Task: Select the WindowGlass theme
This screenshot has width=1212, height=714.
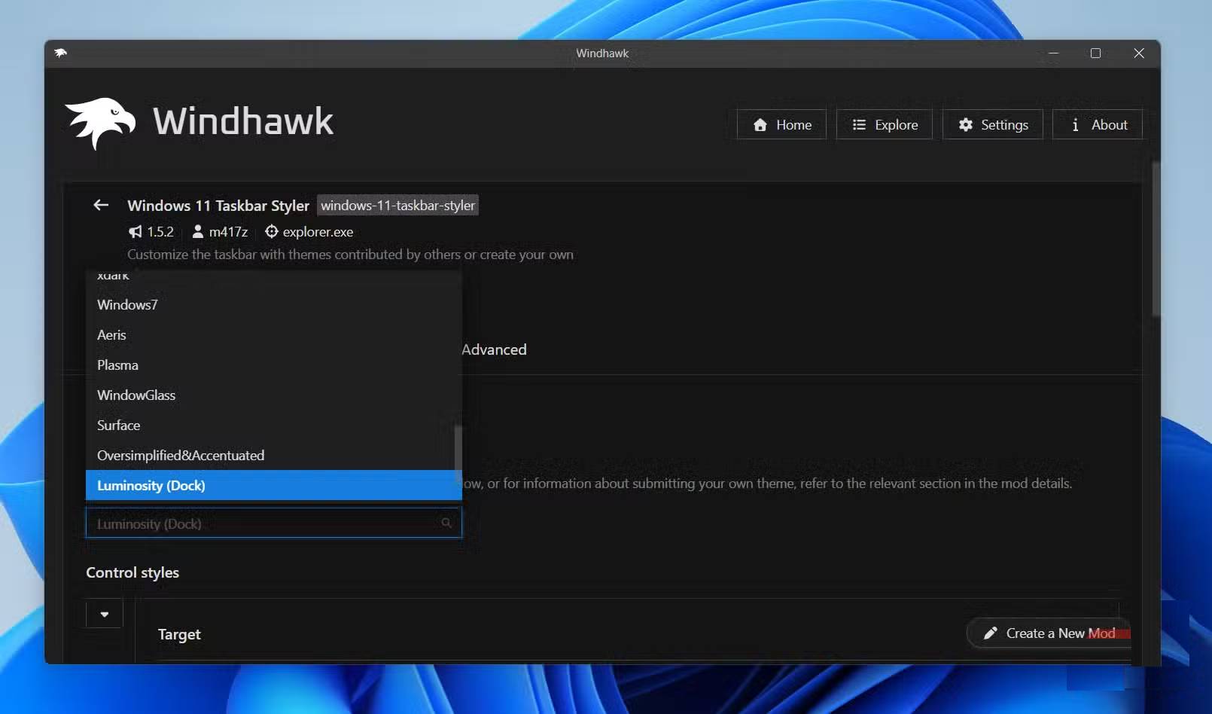Action: point(136,395)
